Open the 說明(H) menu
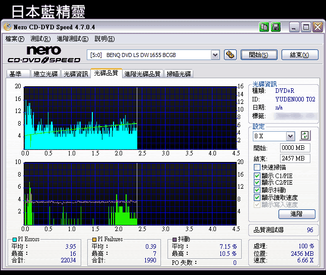 104,39
